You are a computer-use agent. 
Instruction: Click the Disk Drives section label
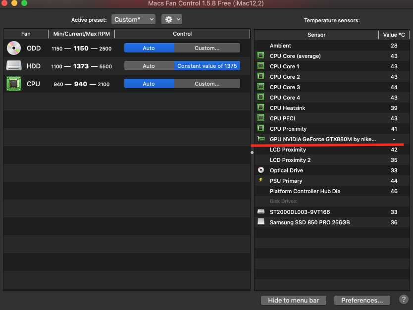click(x=284, y=201)
